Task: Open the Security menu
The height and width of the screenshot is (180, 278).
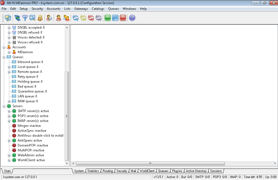Action: (37, 9)
